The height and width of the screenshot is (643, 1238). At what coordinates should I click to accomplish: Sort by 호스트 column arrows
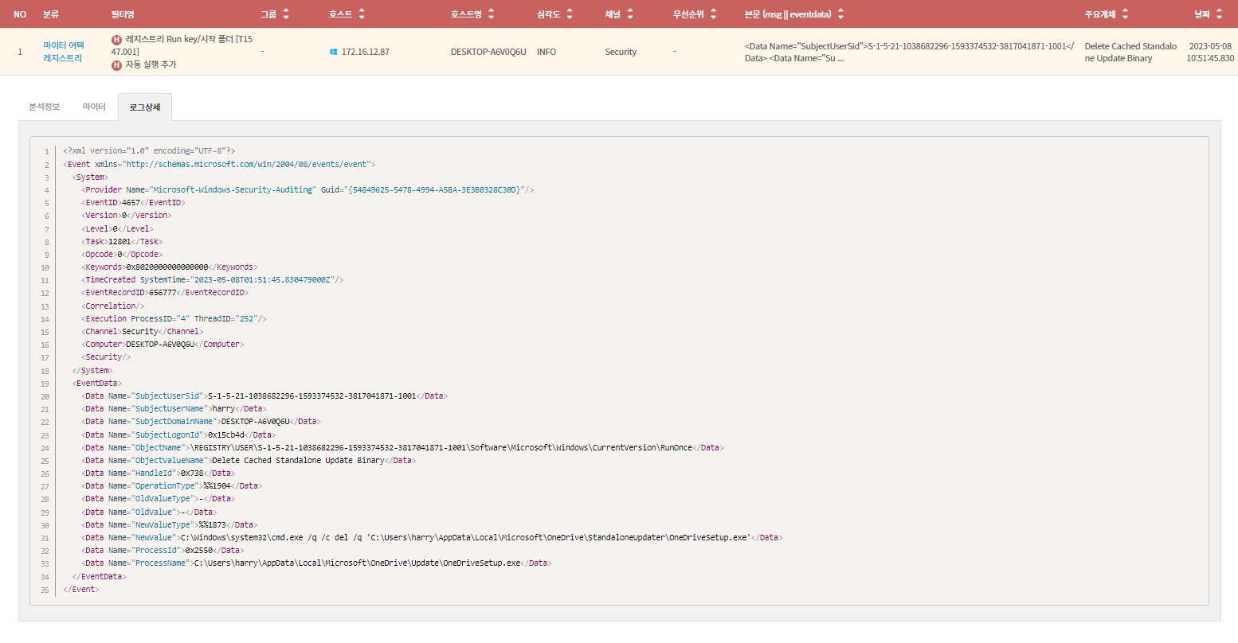pyautogui.click(x=362, y=14)
